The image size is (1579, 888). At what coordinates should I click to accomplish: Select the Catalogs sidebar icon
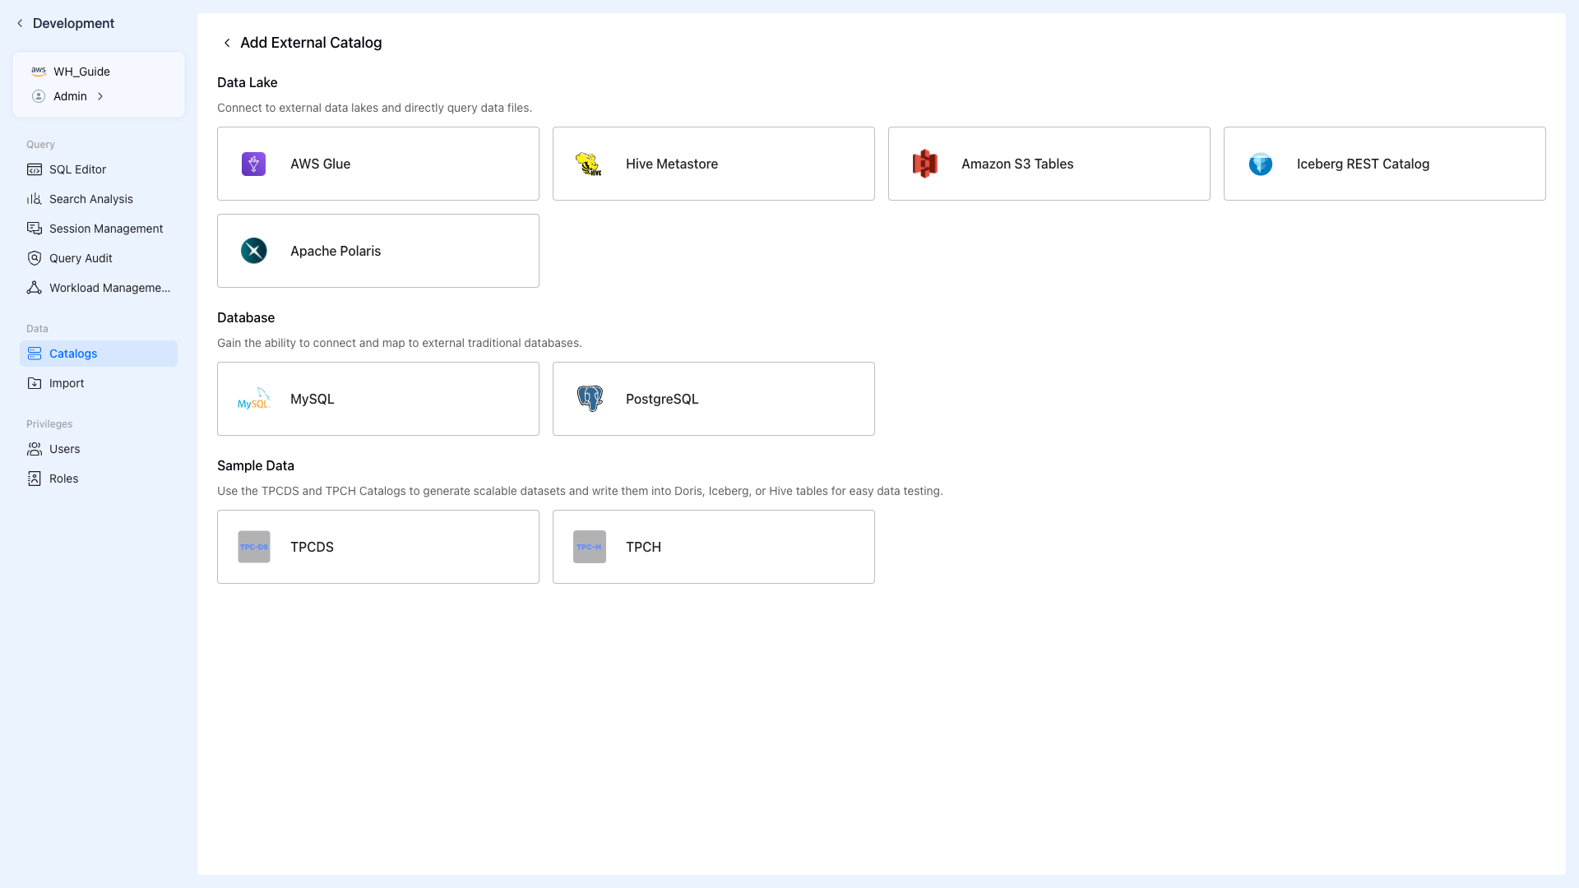coord(34,354)
